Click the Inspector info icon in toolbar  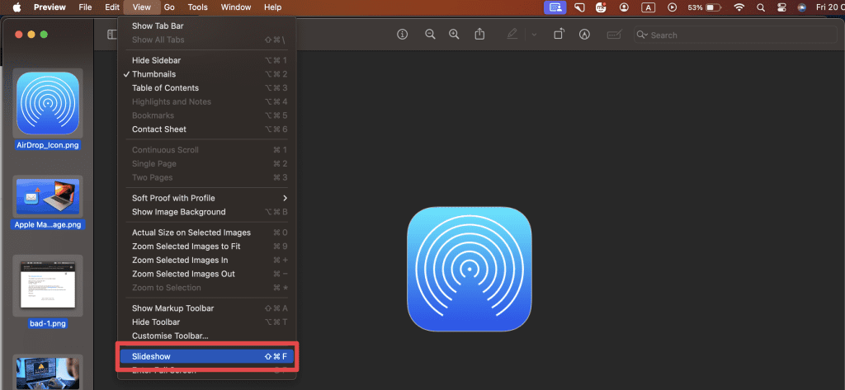403,35
